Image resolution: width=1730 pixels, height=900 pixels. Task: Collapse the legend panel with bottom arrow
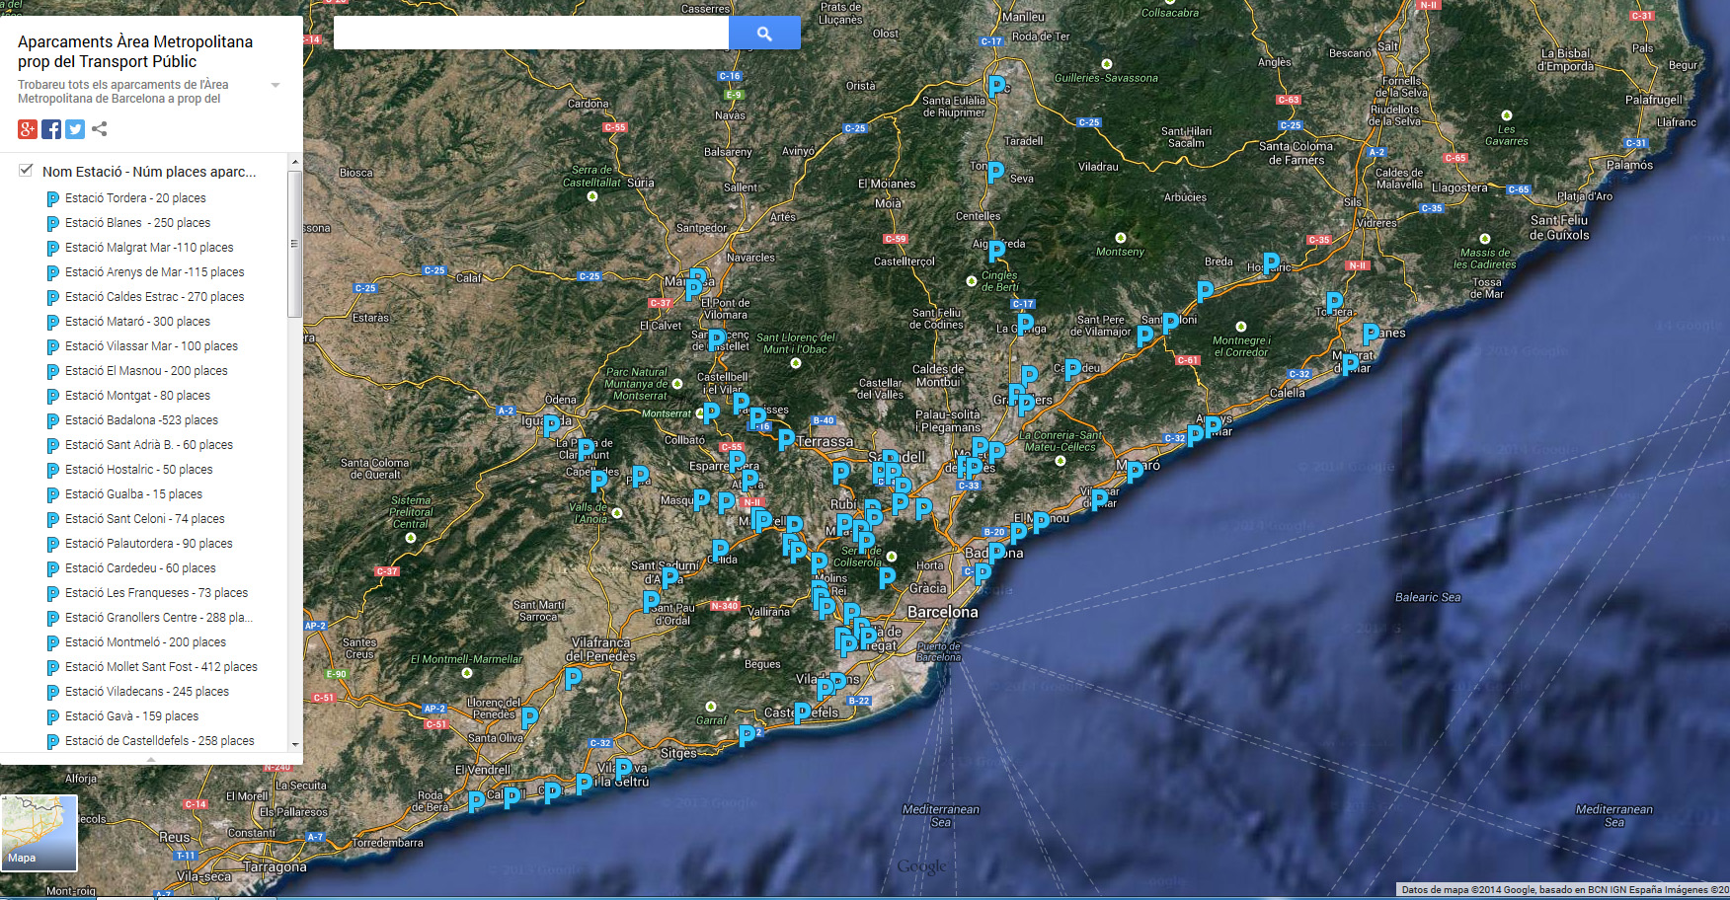click(x=151, y=759)
